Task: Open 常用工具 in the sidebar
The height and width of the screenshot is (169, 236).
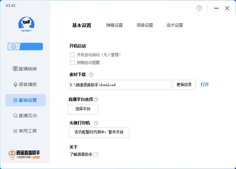Action: pyautogui.click(x=25, y=131)
